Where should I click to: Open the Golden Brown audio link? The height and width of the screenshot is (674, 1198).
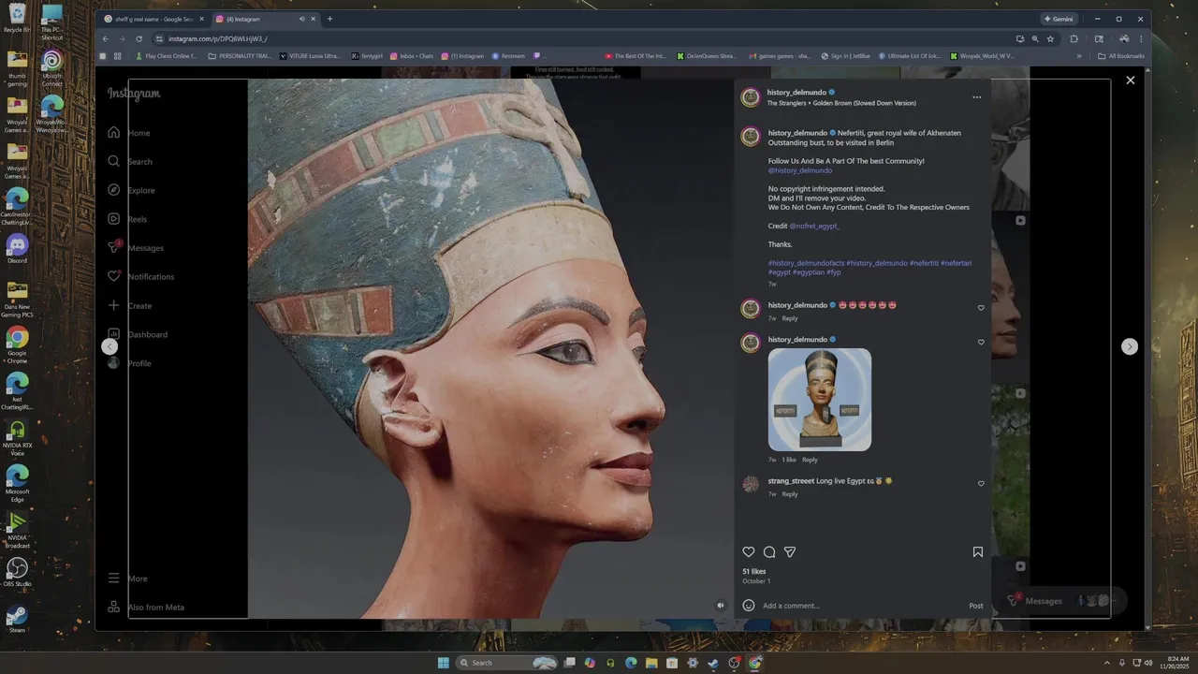click(x=841, y=103)
